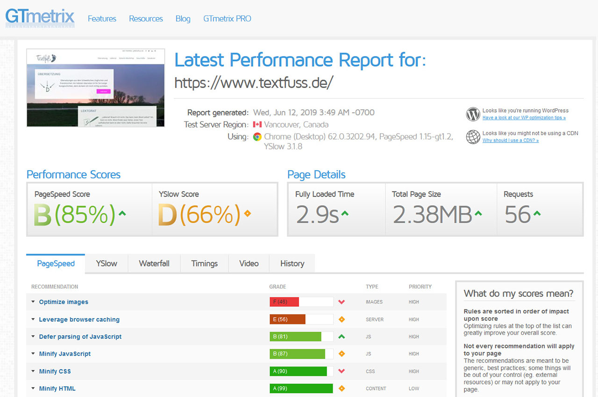Expand the Minify CSS recommendation
Image resolution: width=598 pixels, height=397 pixels.
coord(55,371)
